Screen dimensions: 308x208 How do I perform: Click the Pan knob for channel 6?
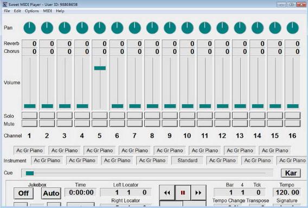click(117, 28)
